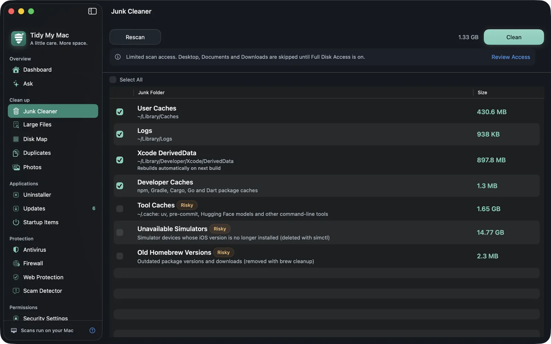Screen dimensions: 551x344
Task: Click the Rescan button
Action: click(135, 37)
